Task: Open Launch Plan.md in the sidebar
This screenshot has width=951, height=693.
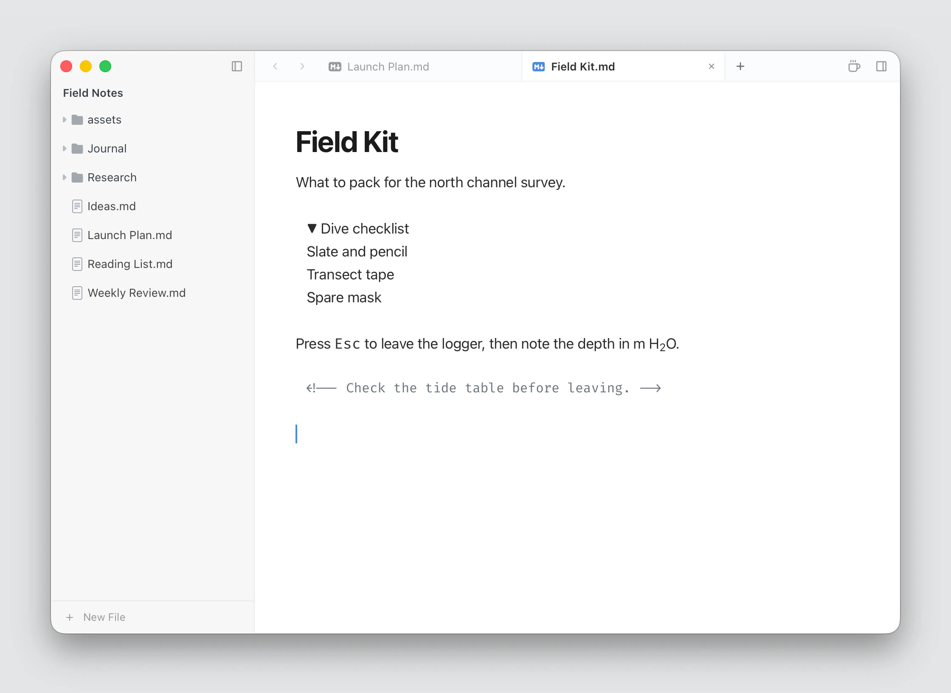Action: (x=152, y=235)
